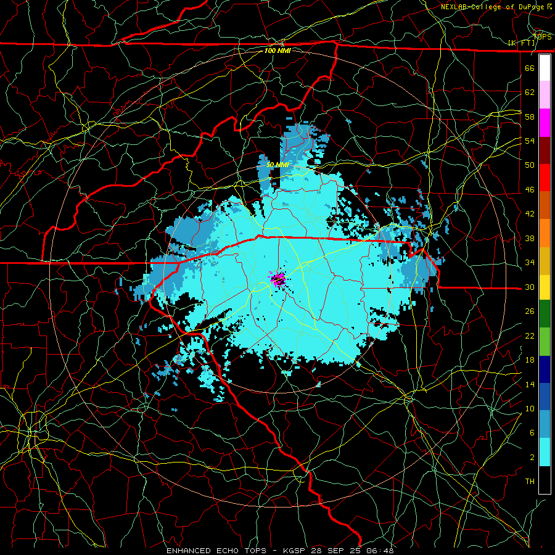Click the magenta echo at radar center

[278, 279]
